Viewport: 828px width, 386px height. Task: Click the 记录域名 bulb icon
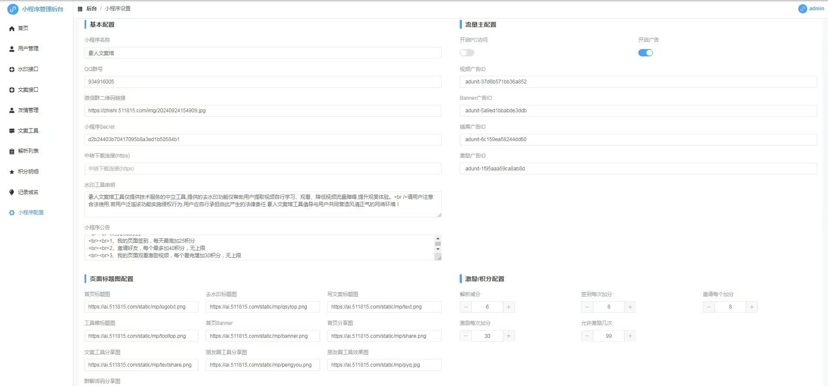12,192
